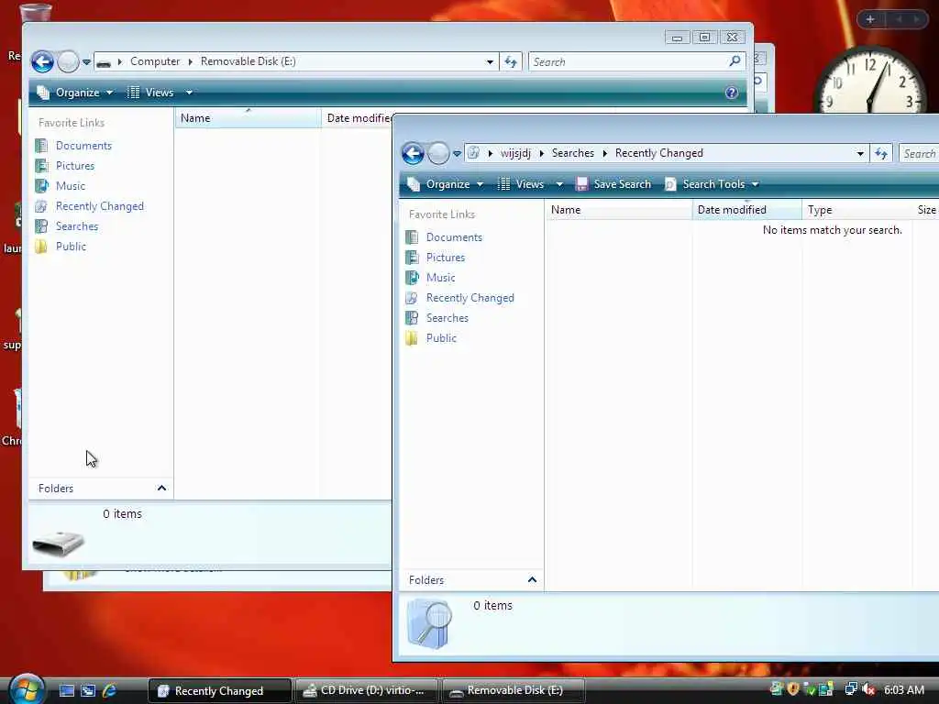The height and width of the screenshot is (704, 939).
Task: Go back in Recently Changed window
Action: (413, 153)
